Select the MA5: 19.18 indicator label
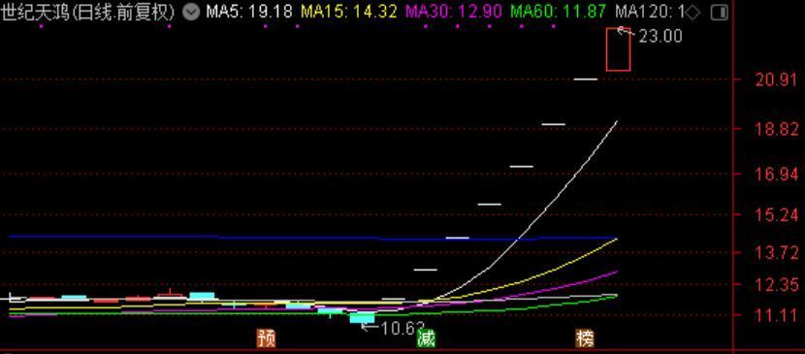Viewport: 805px width, 354px height. pyautogui.click(x=249, y=12)
